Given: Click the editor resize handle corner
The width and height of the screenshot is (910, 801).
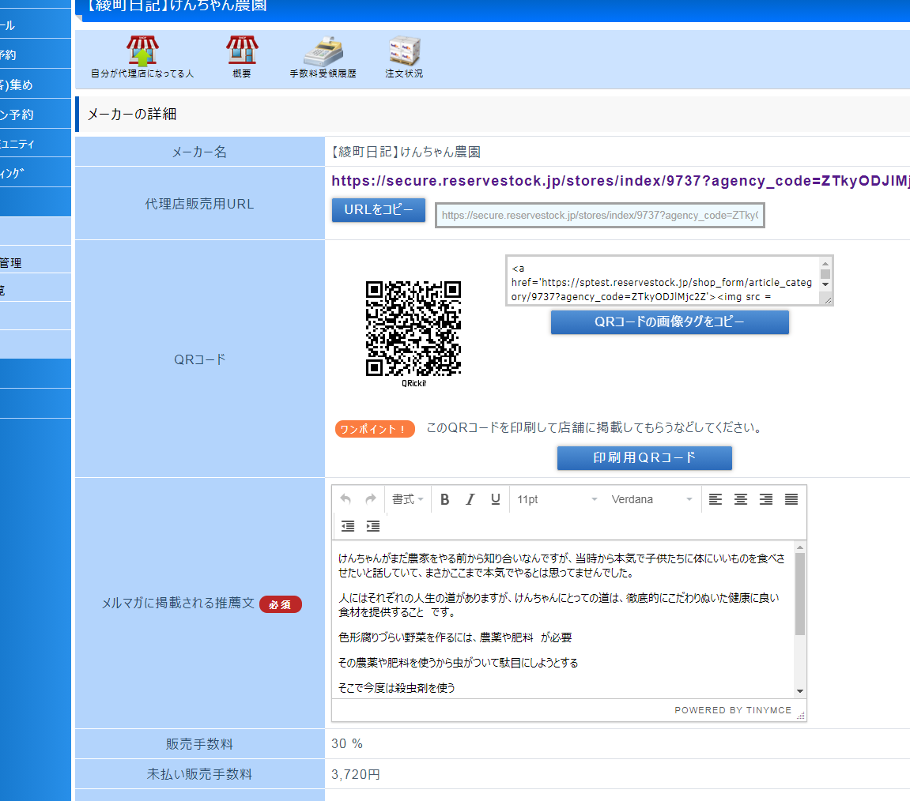Looking at the screenshot, I should point(801,716).
